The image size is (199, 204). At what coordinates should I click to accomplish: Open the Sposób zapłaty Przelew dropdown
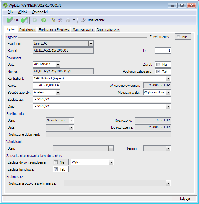coord(58,93)
